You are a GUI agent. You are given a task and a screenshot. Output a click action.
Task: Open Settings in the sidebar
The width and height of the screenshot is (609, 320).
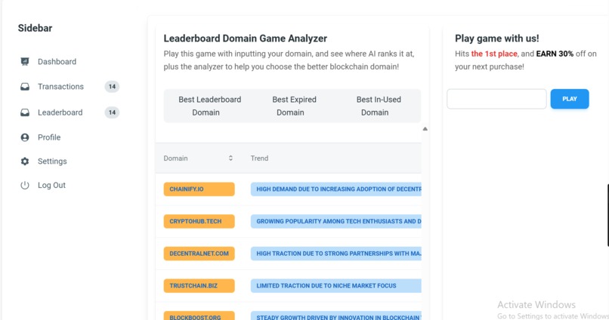[52, 162]
